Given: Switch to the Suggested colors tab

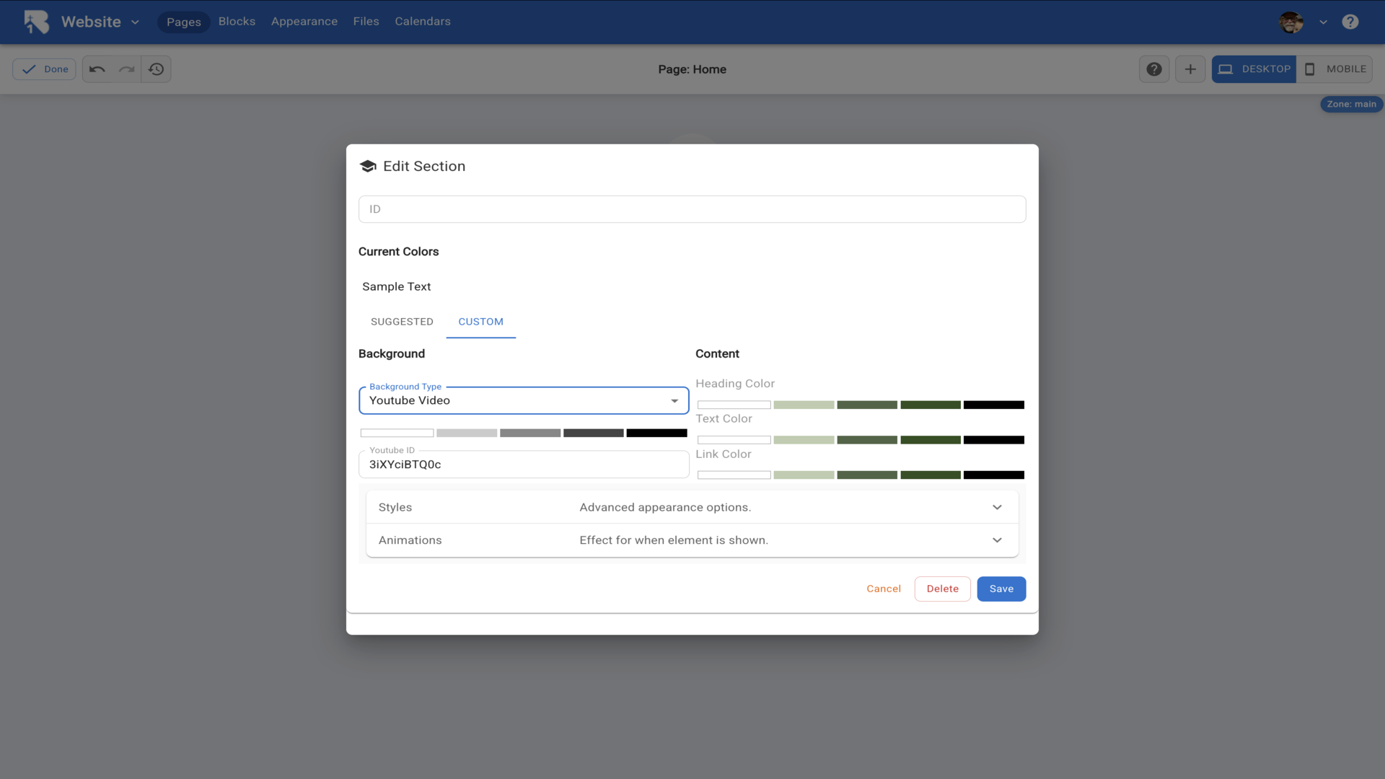Looking at the screenshot, I should click(x=402, y=322).
